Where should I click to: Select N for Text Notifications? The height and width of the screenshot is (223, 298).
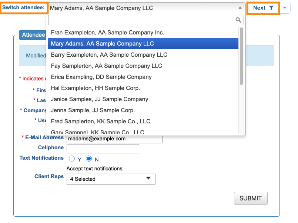pyautogui.click(x=89, y=159)
